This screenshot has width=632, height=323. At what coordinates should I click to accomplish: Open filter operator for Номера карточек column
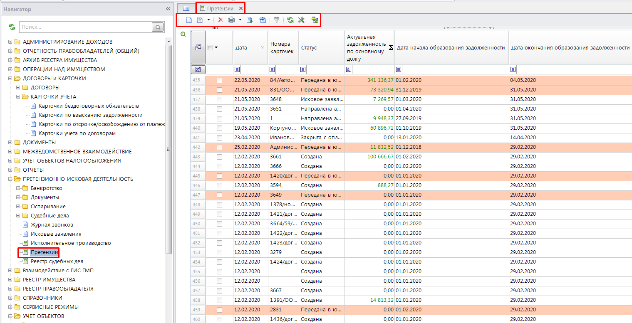273,69
